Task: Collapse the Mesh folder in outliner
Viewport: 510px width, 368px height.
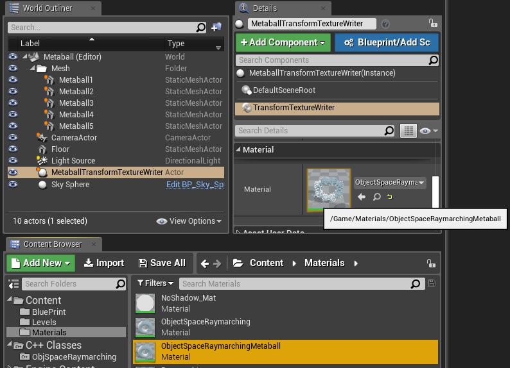Action: (33, 68)
